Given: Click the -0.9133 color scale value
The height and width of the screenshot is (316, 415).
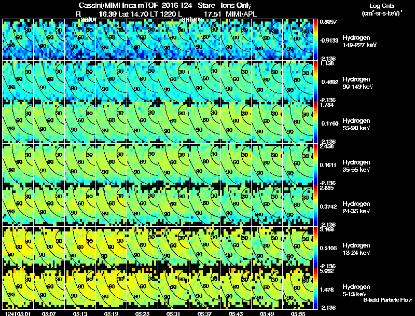Looking at the screenshot, I should click(329, 40).
